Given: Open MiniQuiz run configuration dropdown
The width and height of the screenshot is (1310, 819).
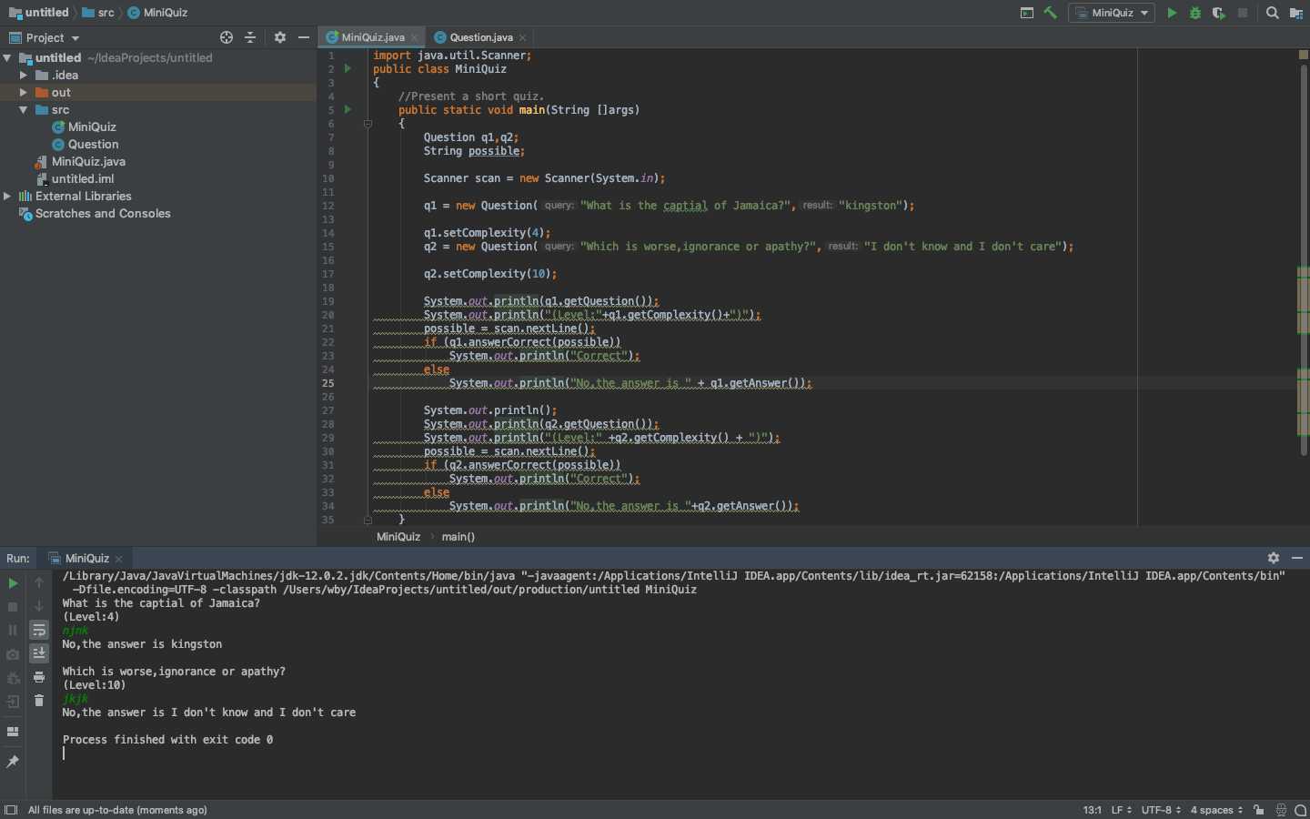Looking at the screenshot, I should click(x=1111, y=13).
